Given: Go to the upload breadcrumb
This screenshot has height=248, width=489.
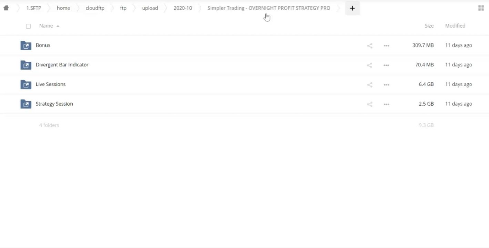Looking at the screenshot, I should [x=150, y=8].
